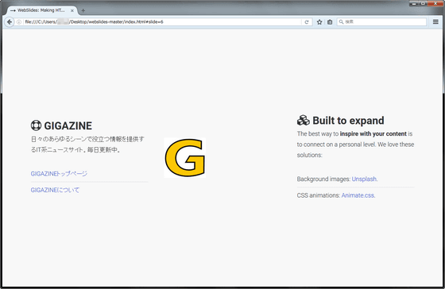Bookmark this page with the star icon
The image size is (445, 289).
[x=319, y=22]
